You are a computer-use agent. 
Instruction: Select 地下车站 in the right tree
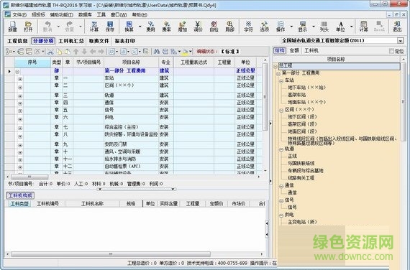click(306, 88)
